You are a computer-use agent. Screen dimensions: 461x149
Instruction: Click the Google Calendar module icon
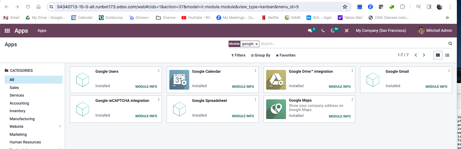click(x=179, y=80)
